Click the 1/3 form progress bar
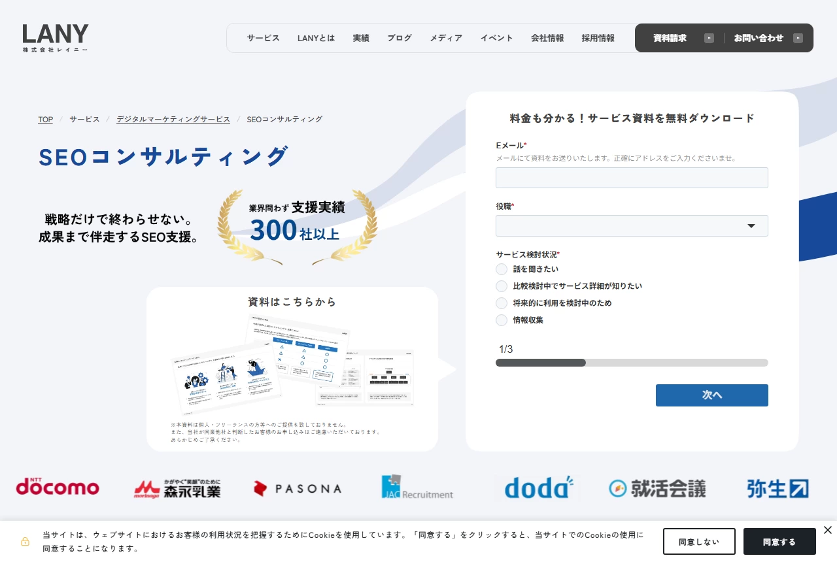The image size is (837, 562). pos(632,363)
